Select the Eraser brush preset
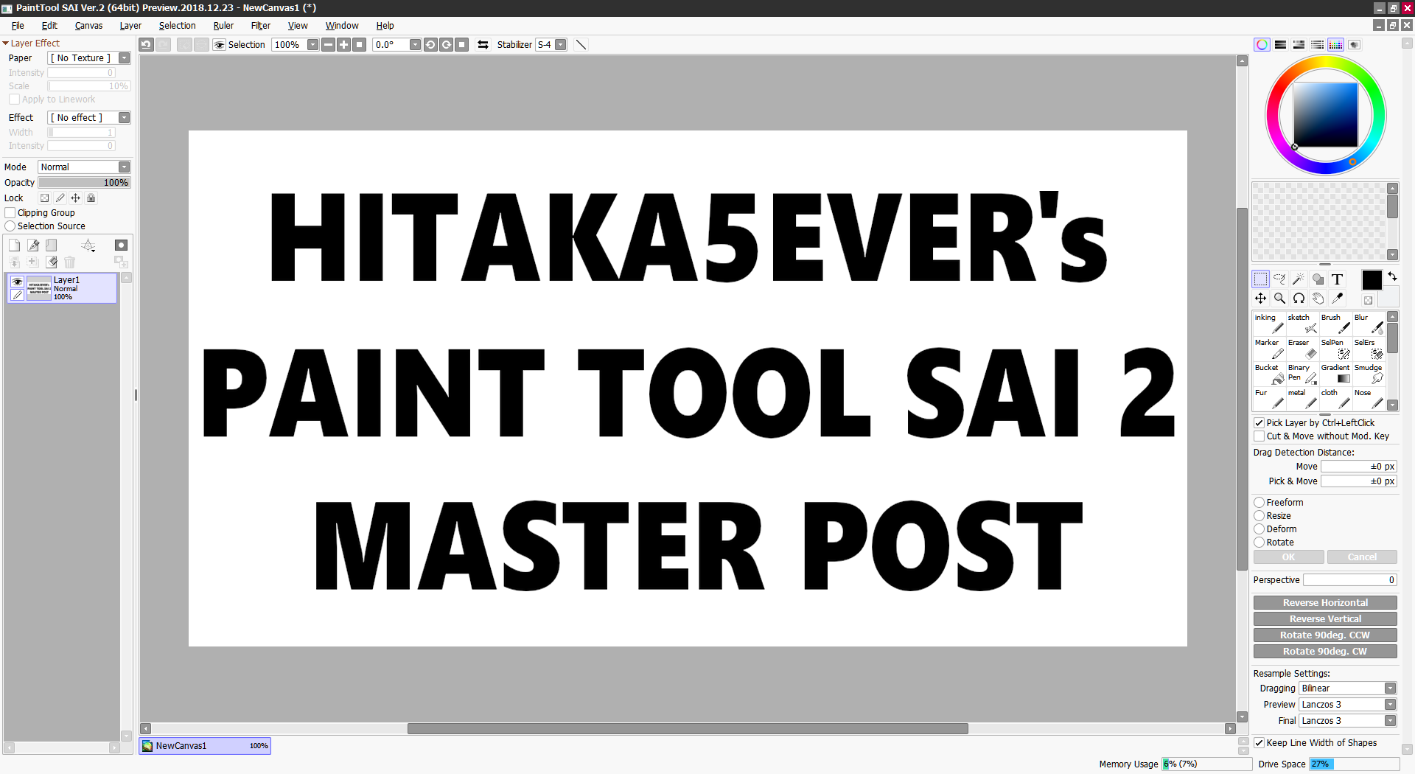1415x774 pixels. (x=1302, y=349)
